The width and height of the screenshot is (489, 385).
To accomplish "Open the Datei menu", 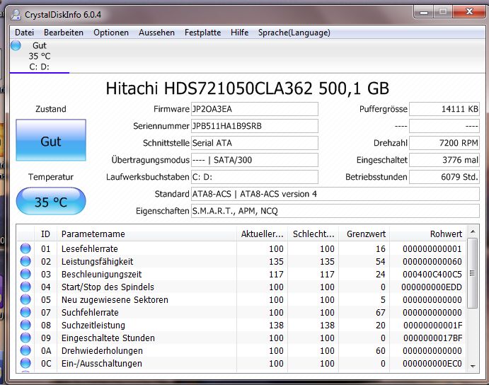I will [x=24, y=33].
